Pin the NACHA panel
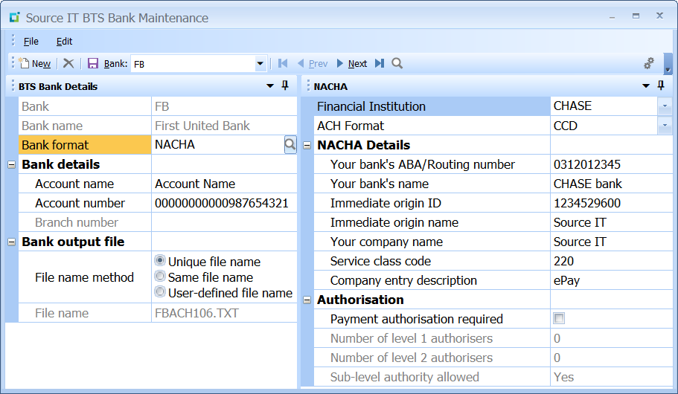Screen dimensions: 678x394 (x=661, y=86)
